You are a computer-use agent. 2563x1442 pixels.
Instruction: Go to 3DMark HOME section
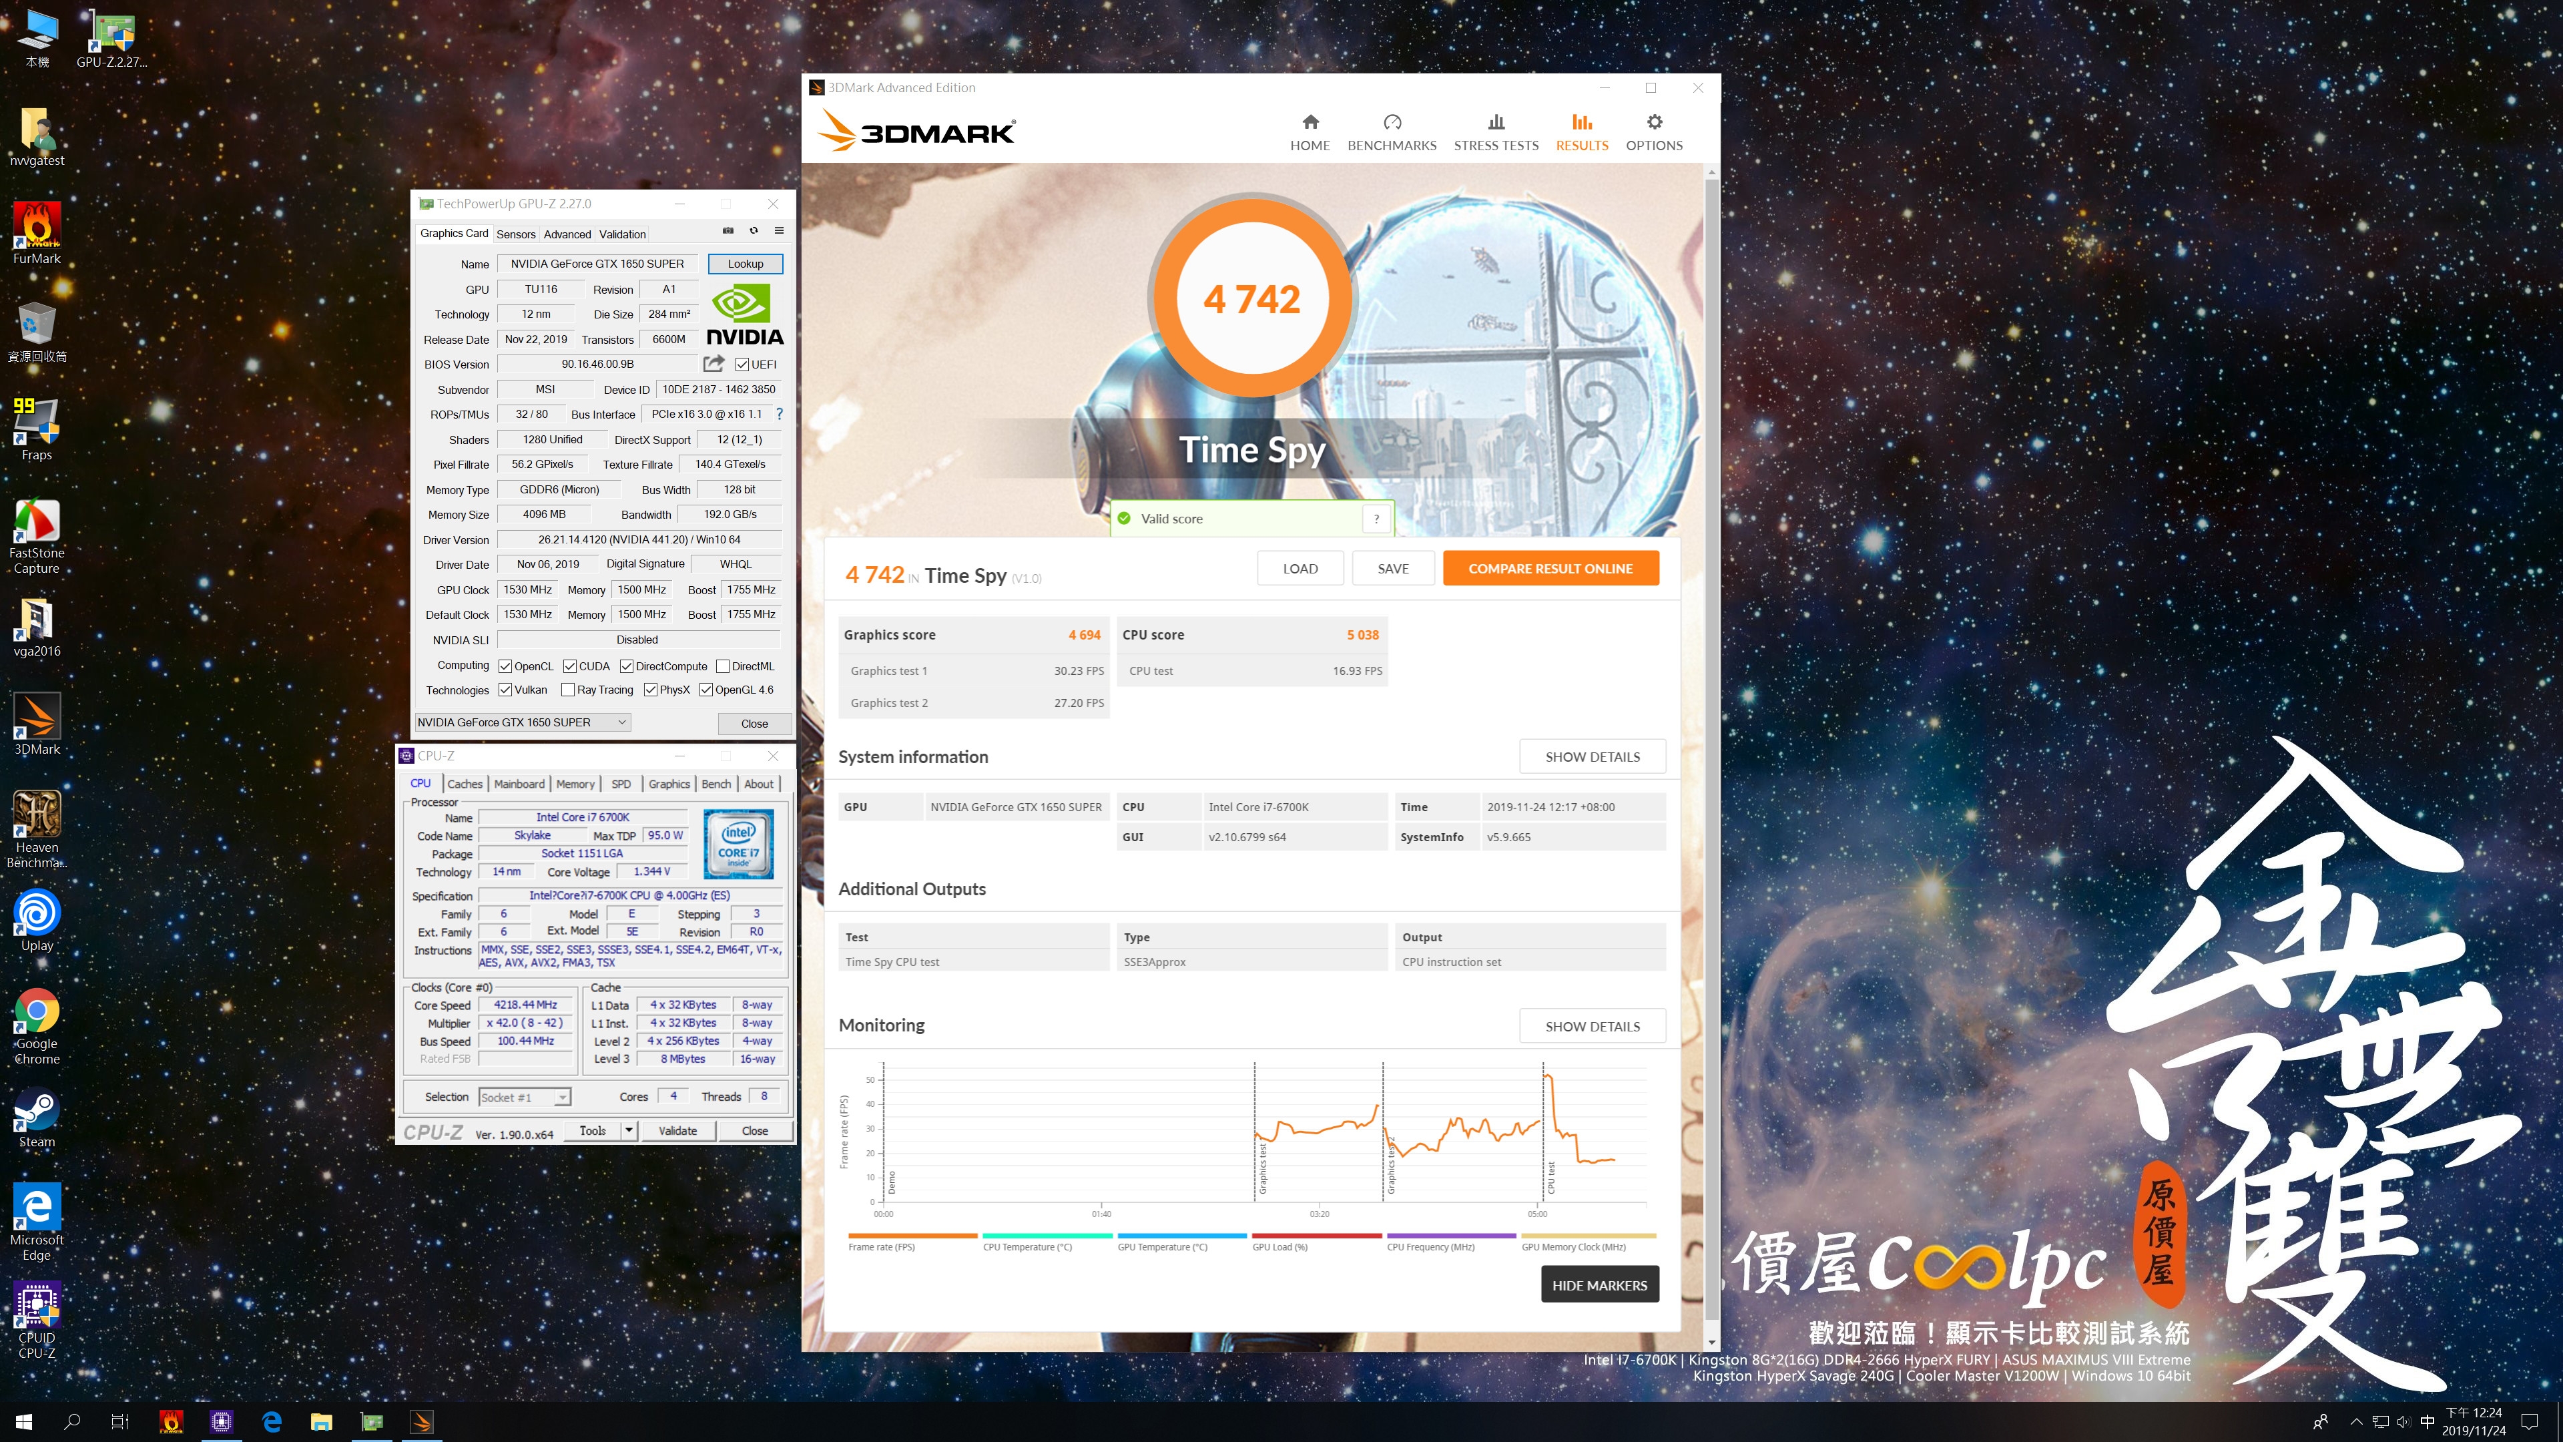[x=1310, y=132]
